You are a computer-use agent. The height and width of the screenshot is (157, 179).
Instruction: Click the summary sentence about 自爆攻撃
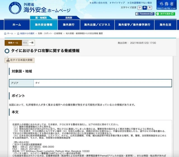pyautogui.click(x=72, y=105)
